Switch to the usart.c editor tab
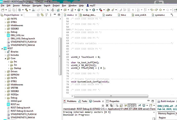 107,15
